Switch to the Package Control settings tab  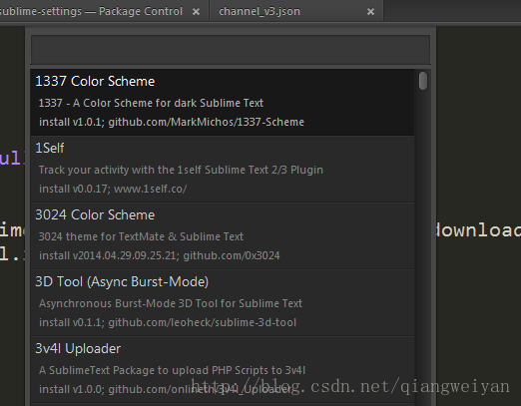(103, 11)
